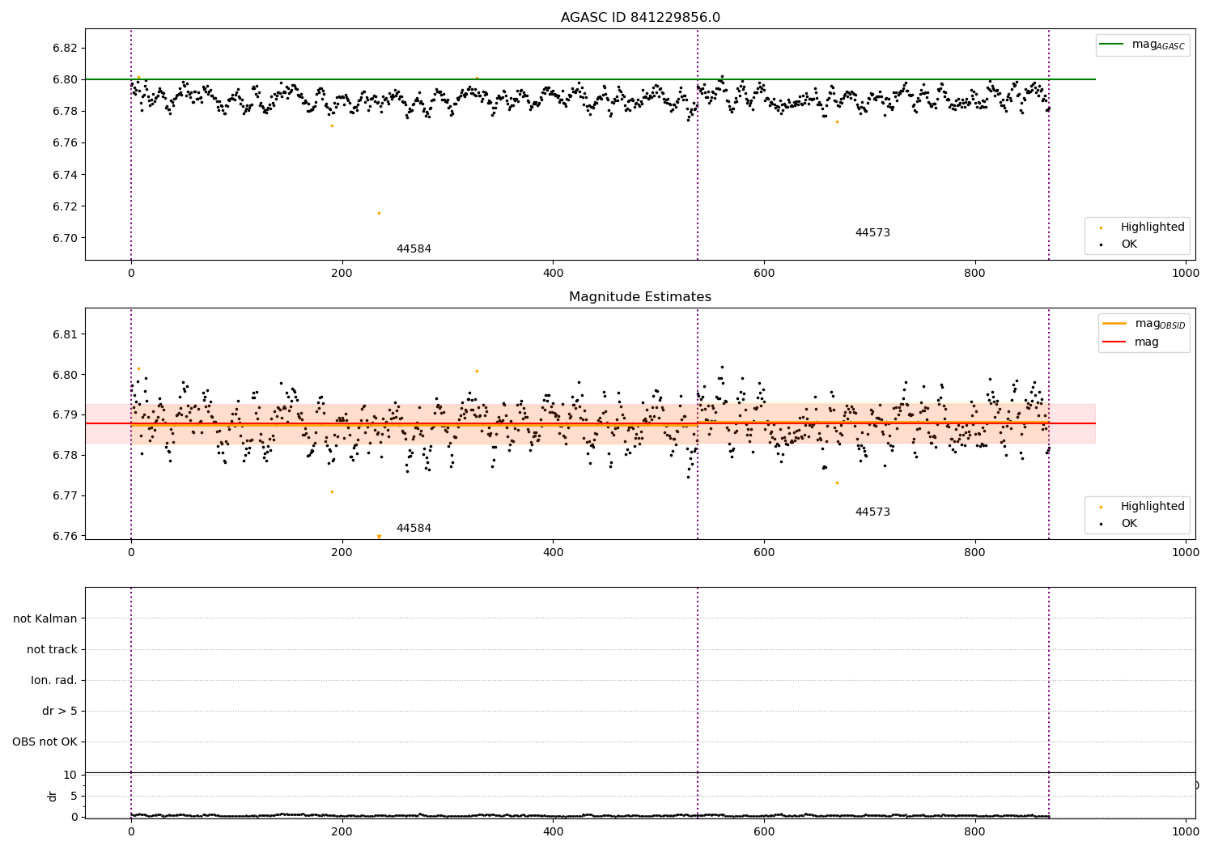The image size is (1214, 850).
Task: Click the 'dr > 5' row label
Action: [x=60, y=712]
